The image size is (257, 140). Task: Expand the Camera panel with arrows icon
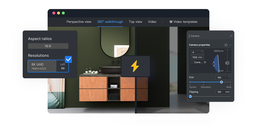click(x=231, y=36)
